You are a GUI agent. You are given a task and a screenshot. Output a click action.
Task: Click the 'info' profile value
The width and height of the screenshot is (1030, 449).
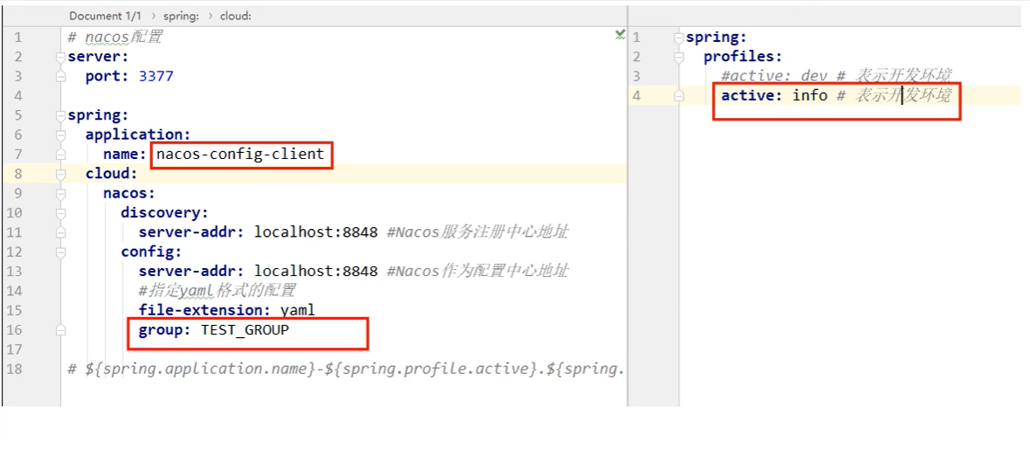click(810, 96)
